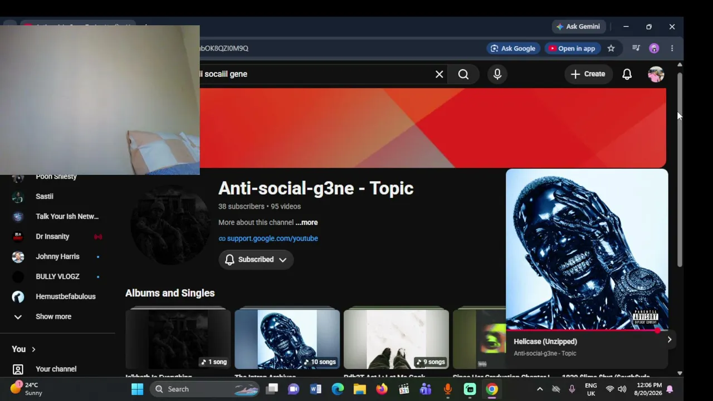Open Google Chrome taskbar icon

tap(491, 389)
